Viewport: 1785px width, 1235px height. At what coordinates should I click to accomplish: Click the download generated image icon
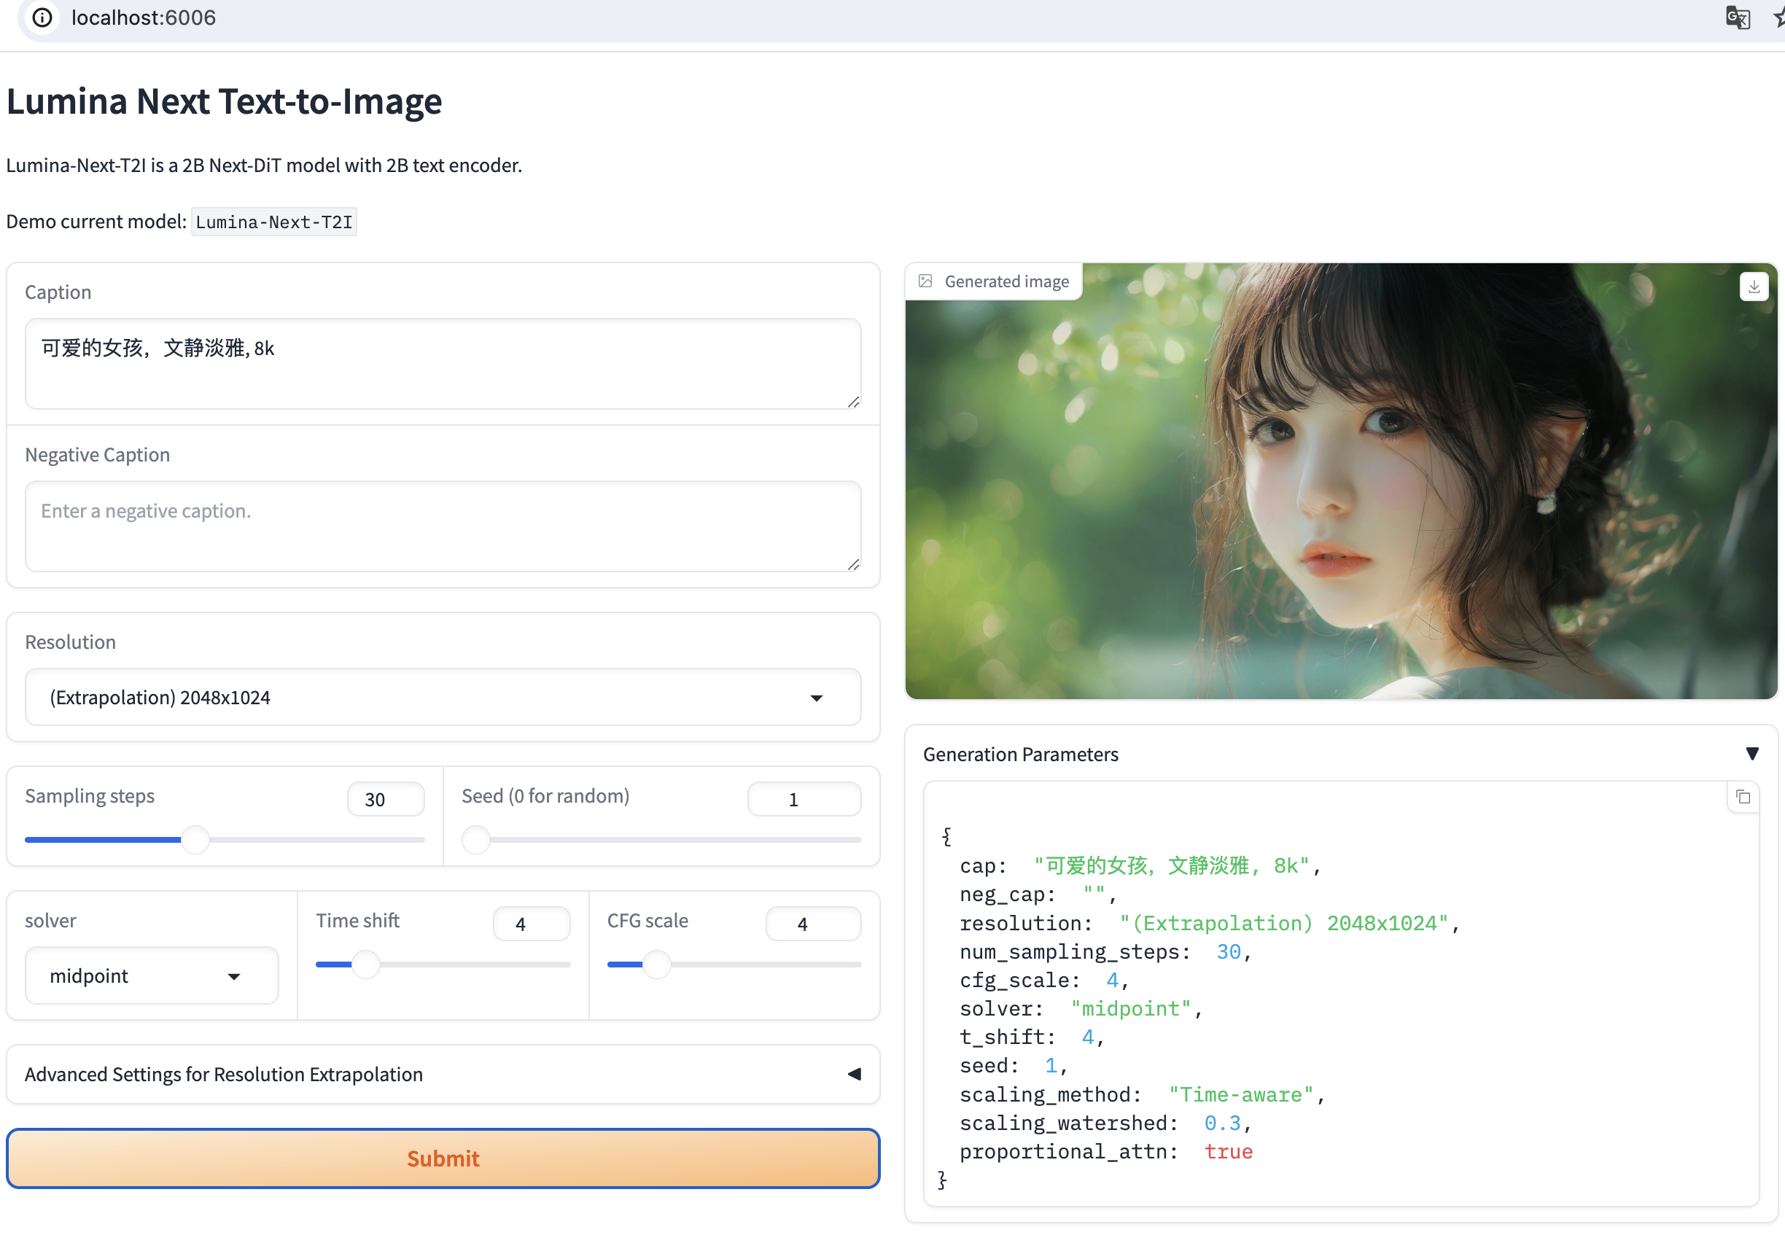[x=1753, y=287]
